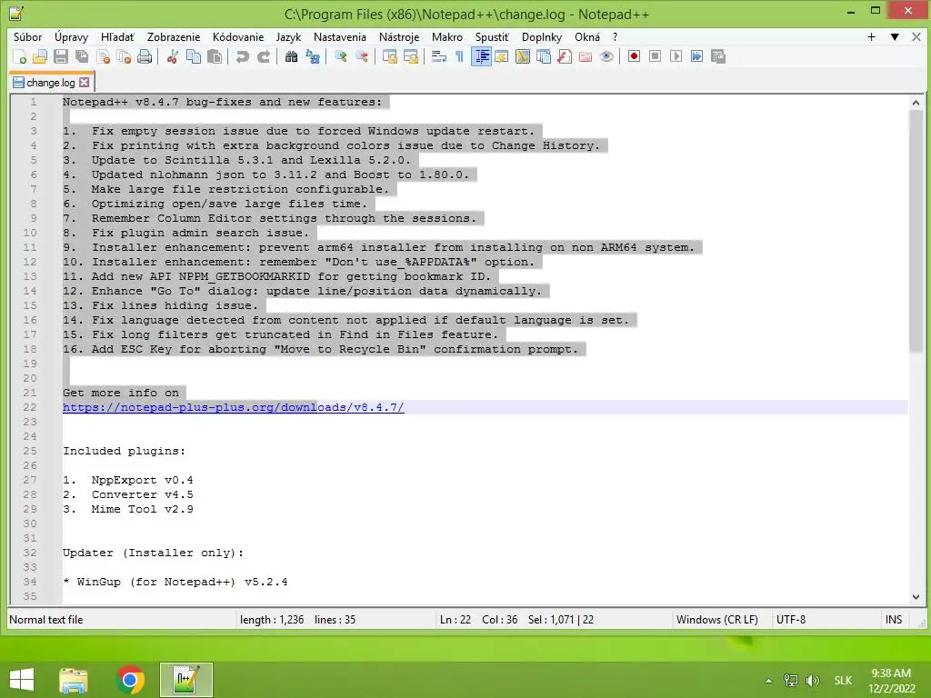Toggle INS insert mode in the status bar
Screen dimensions: 931x698
tap(894, 620)
